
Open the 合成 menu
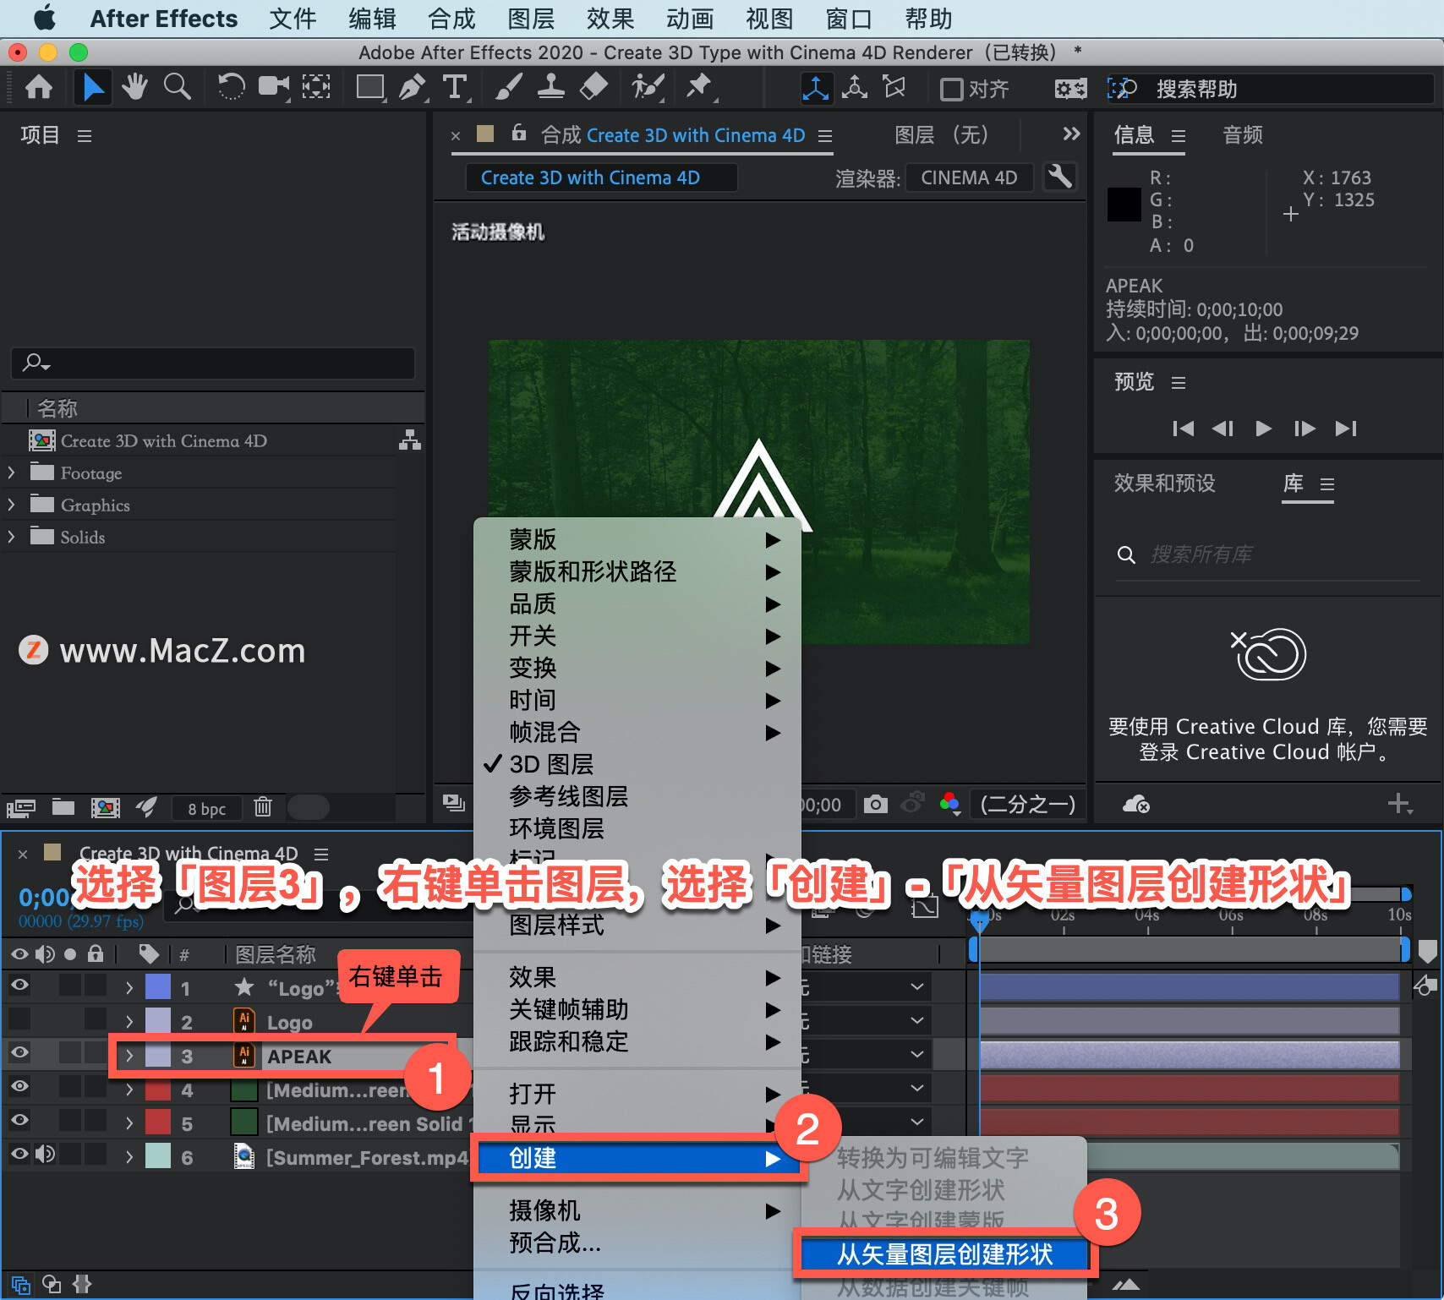click(451, 19)
